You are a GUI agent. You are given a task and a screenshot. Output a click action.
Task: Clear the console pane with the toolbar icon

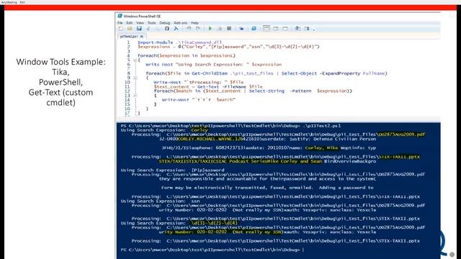pos(176,29)
